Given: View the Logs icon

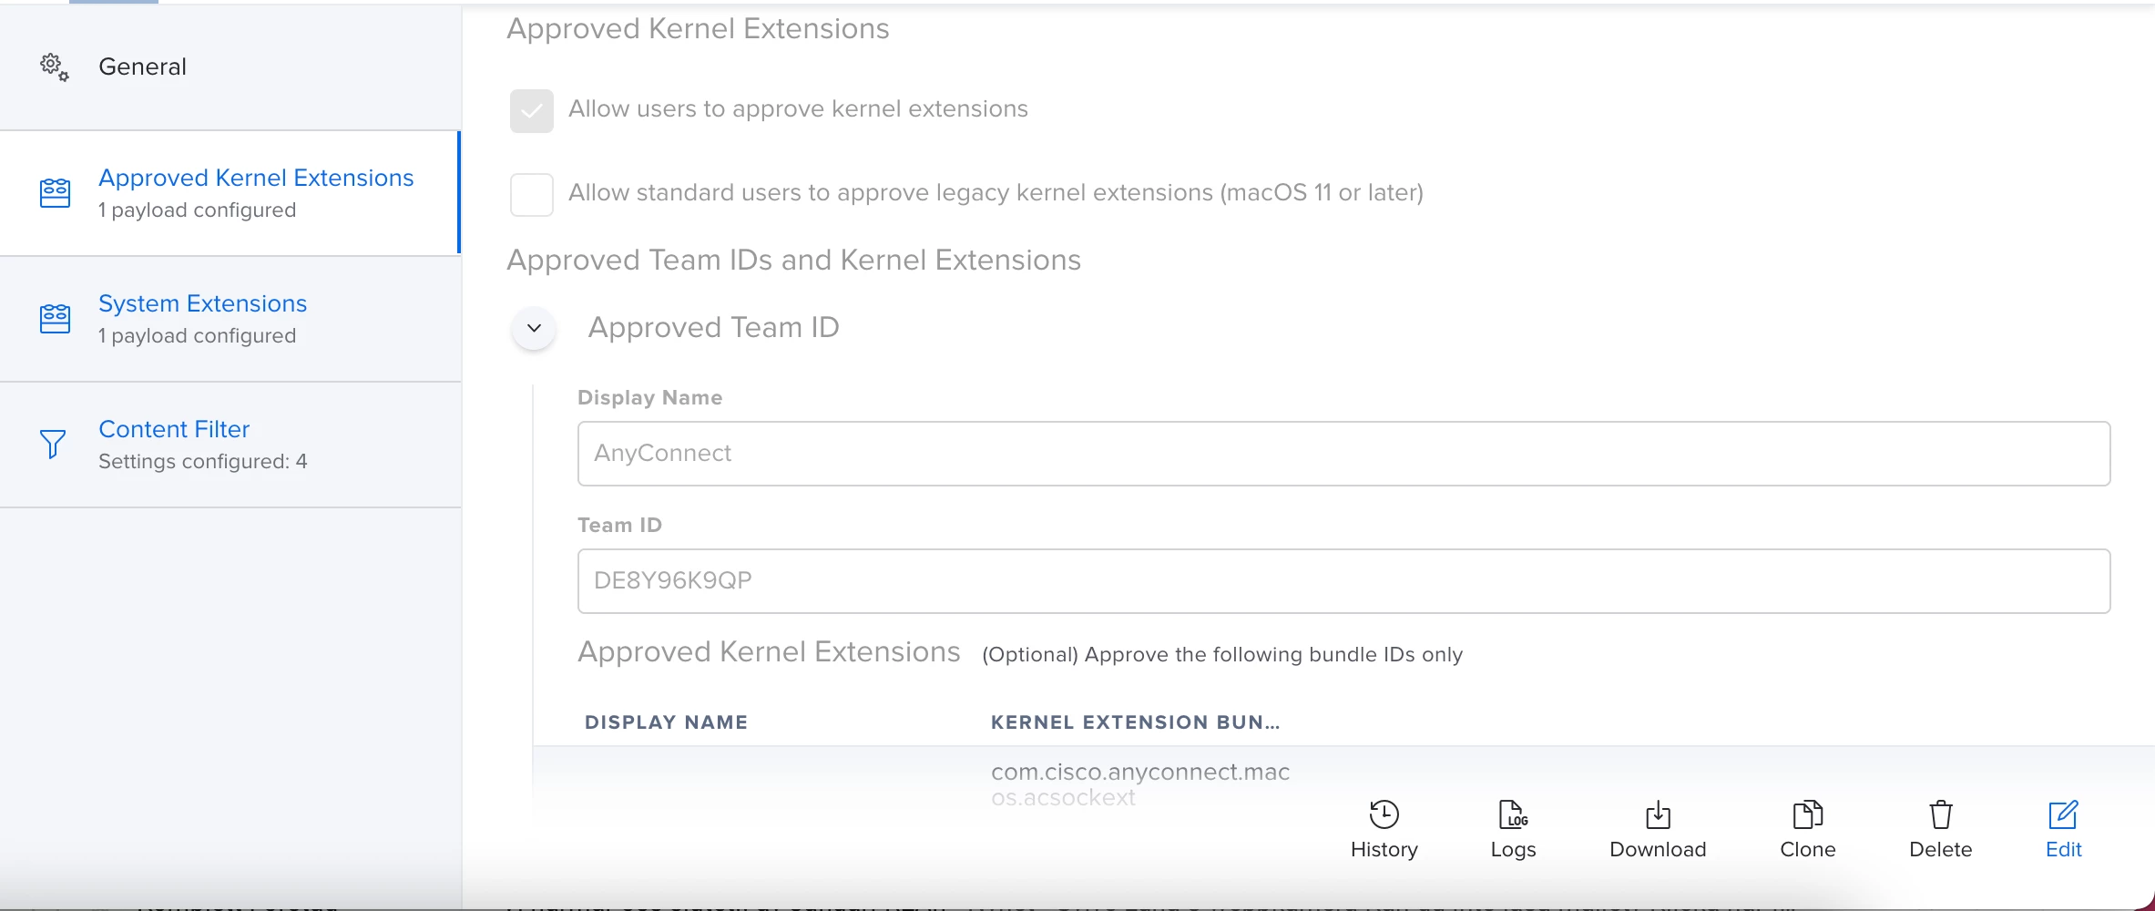Looking at the screenshot, I should 1513,814.
